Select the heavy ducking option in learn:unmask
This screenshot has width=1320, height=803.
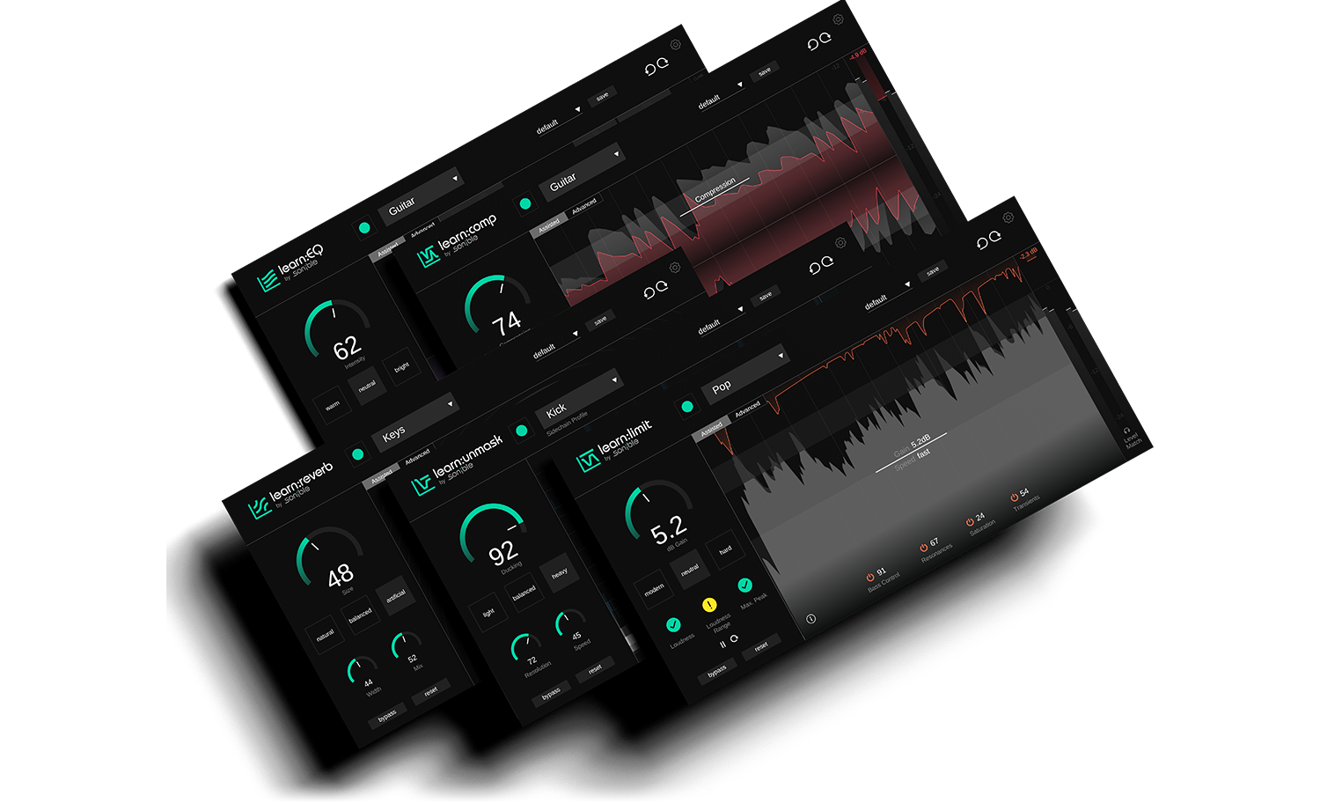560,573
